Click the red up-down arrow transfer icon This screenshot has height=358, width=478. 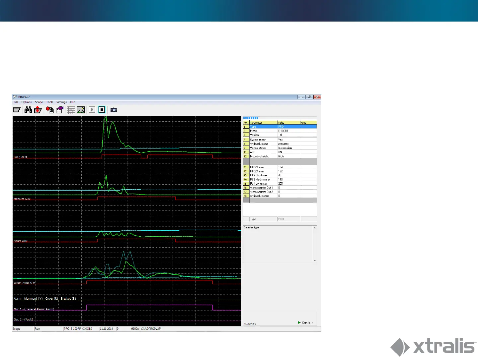click(38, 110)
